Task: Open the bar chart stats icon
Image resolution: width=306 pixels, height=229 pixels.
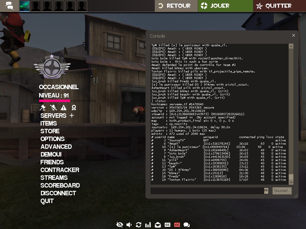Action: [x=148, y=225]
